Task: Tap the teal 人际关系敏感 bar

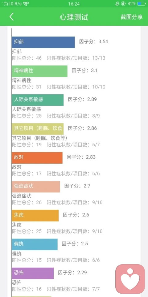Action: pos(38,100)
